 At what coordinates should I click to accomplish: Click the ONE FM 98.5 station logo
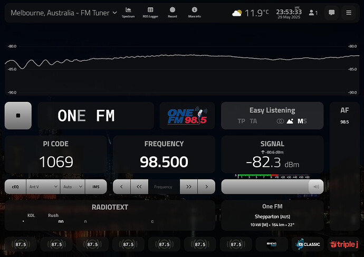[187, 116]
